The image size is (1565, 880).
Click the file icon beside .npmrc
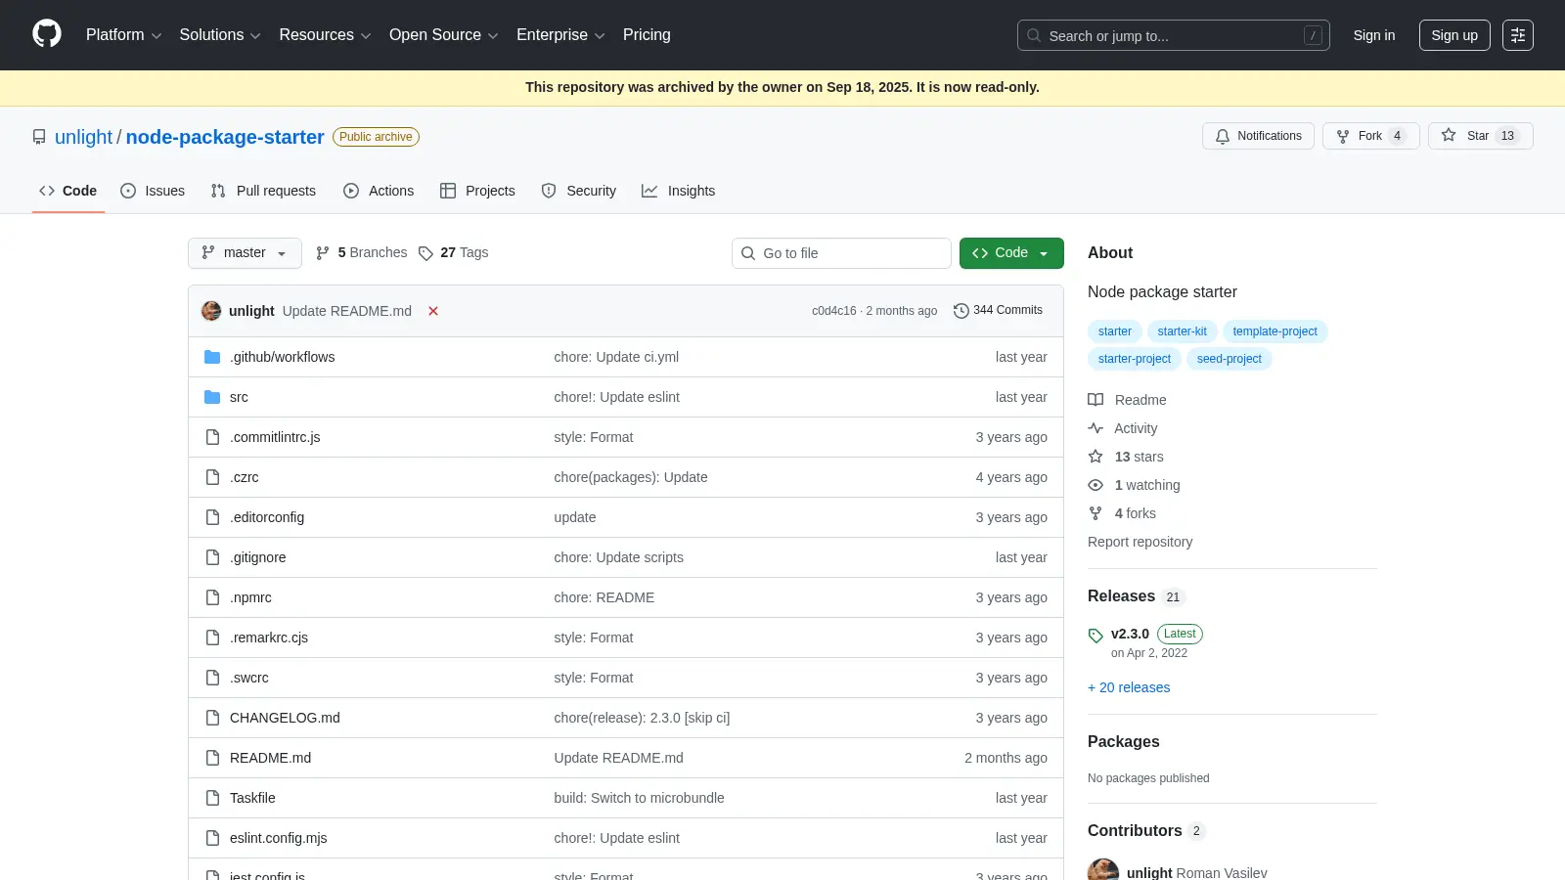(212, 597)
